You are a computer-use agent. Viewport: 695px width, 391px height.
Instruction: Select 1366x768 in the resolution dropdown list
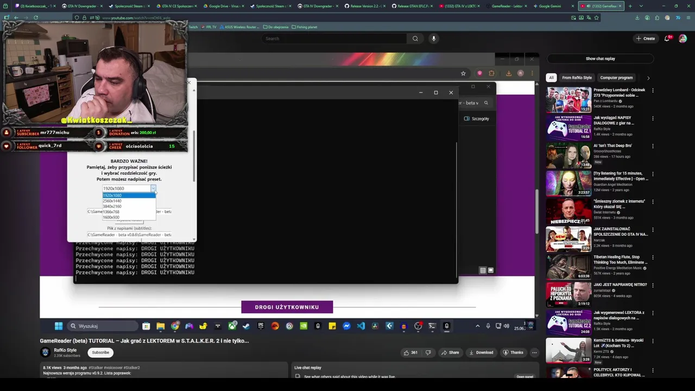pos(129,212)
